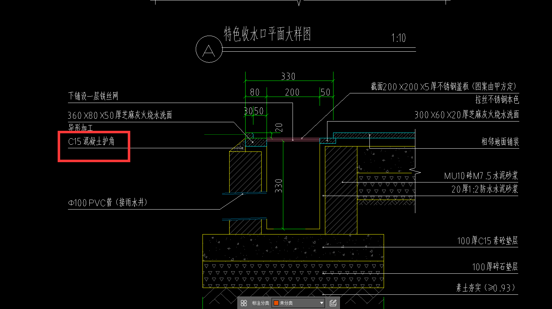Click the vertical 330 depth dimension

click(279, 186)
